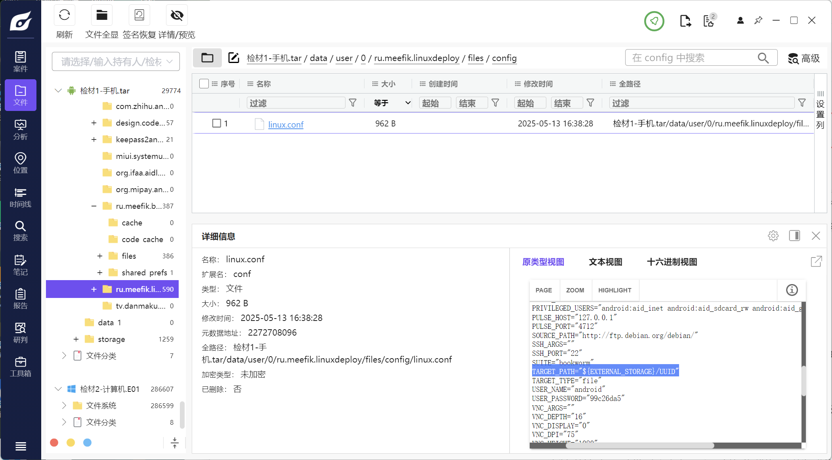Close the detail info (详细信息) panel
The width and height of the screenshot is (832, 460).
pos(816,236)
